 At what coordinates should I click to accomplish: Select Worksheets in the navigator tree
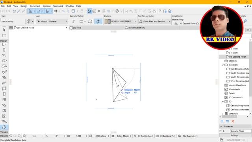pos(234,89)
